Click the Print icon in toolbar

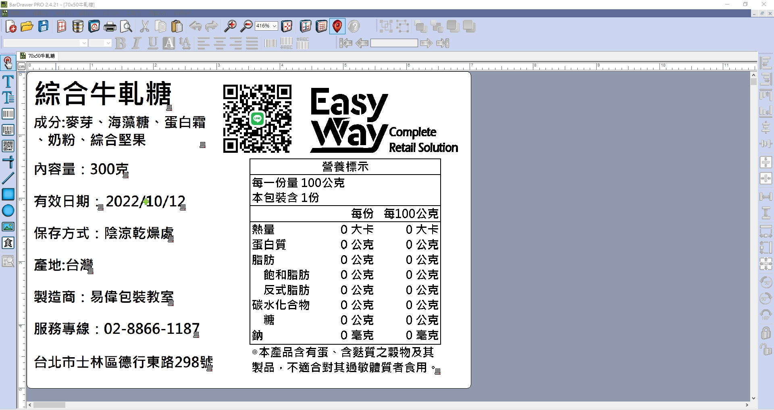pos(110,27)
